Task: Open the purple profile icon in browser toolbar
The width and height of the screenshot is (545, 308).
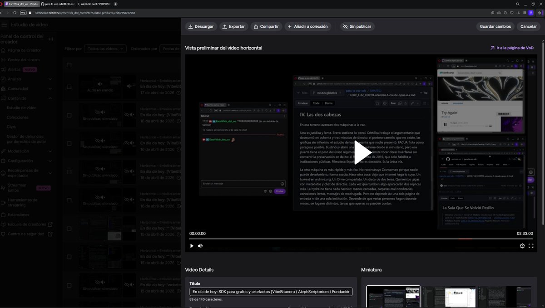Action: pos(531,13)
